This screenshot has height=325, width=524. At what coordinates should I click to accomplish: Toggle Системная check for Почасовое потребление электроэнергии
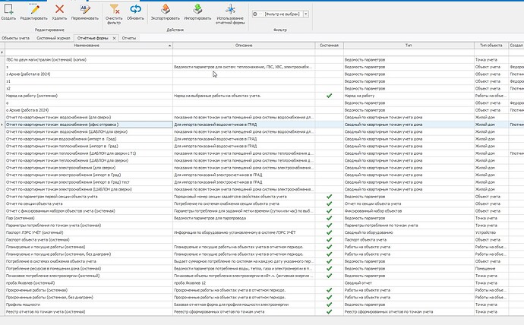click(x=329, y=276)
